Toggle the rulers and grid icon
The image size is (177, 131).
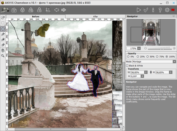point(48,10)
